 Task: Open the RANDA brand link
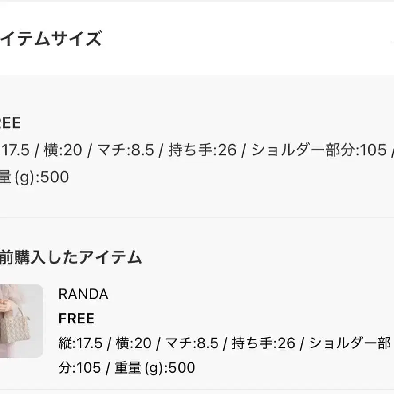[83, 294]
